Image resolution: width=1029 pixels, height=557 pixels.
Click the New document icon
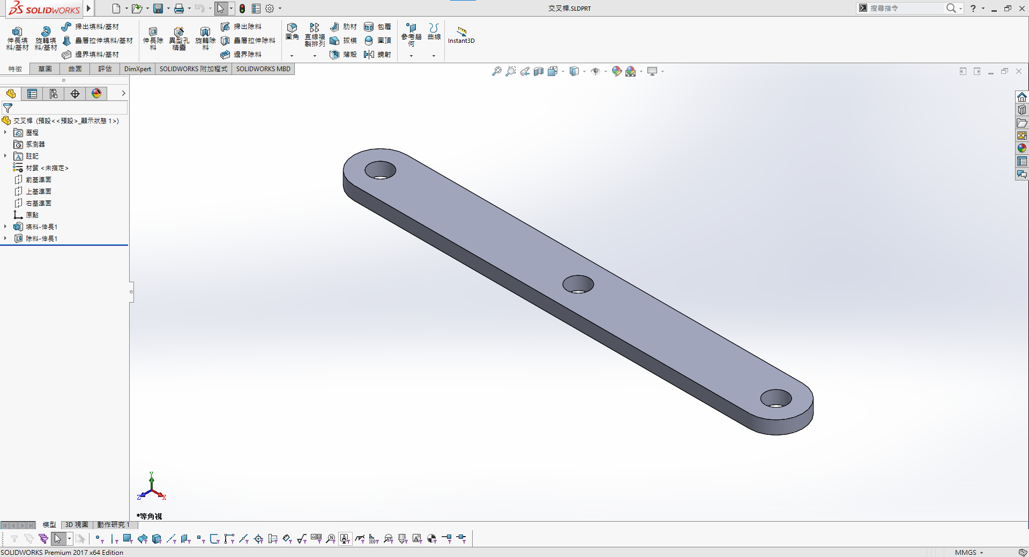116,9
